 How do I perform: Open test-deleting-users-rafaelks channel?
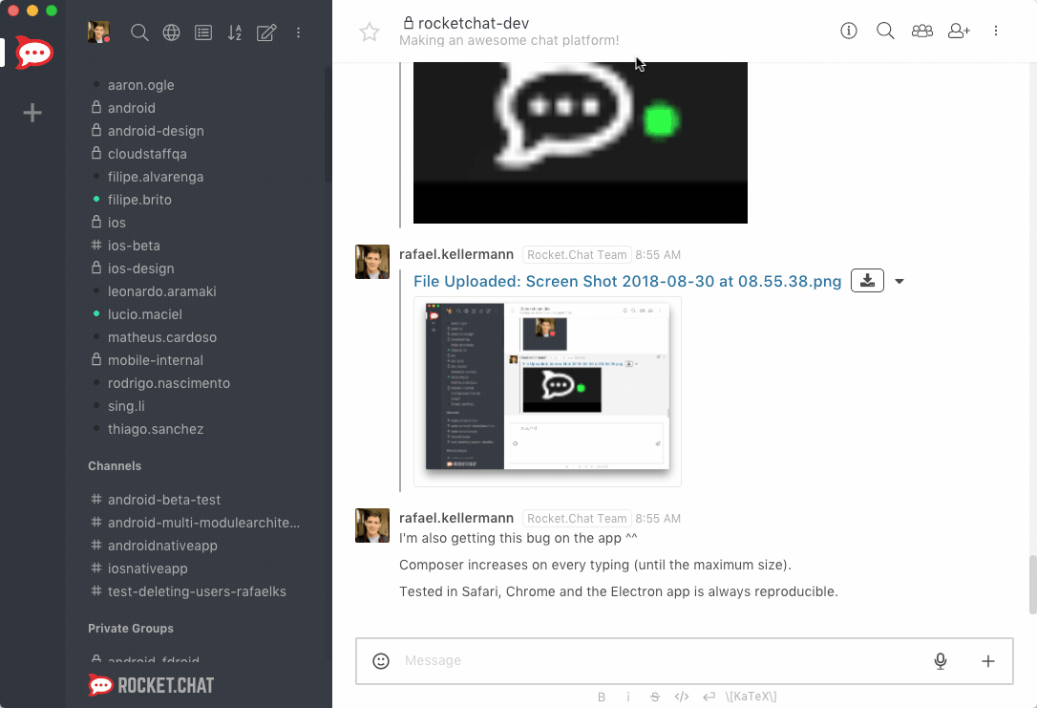199,591
